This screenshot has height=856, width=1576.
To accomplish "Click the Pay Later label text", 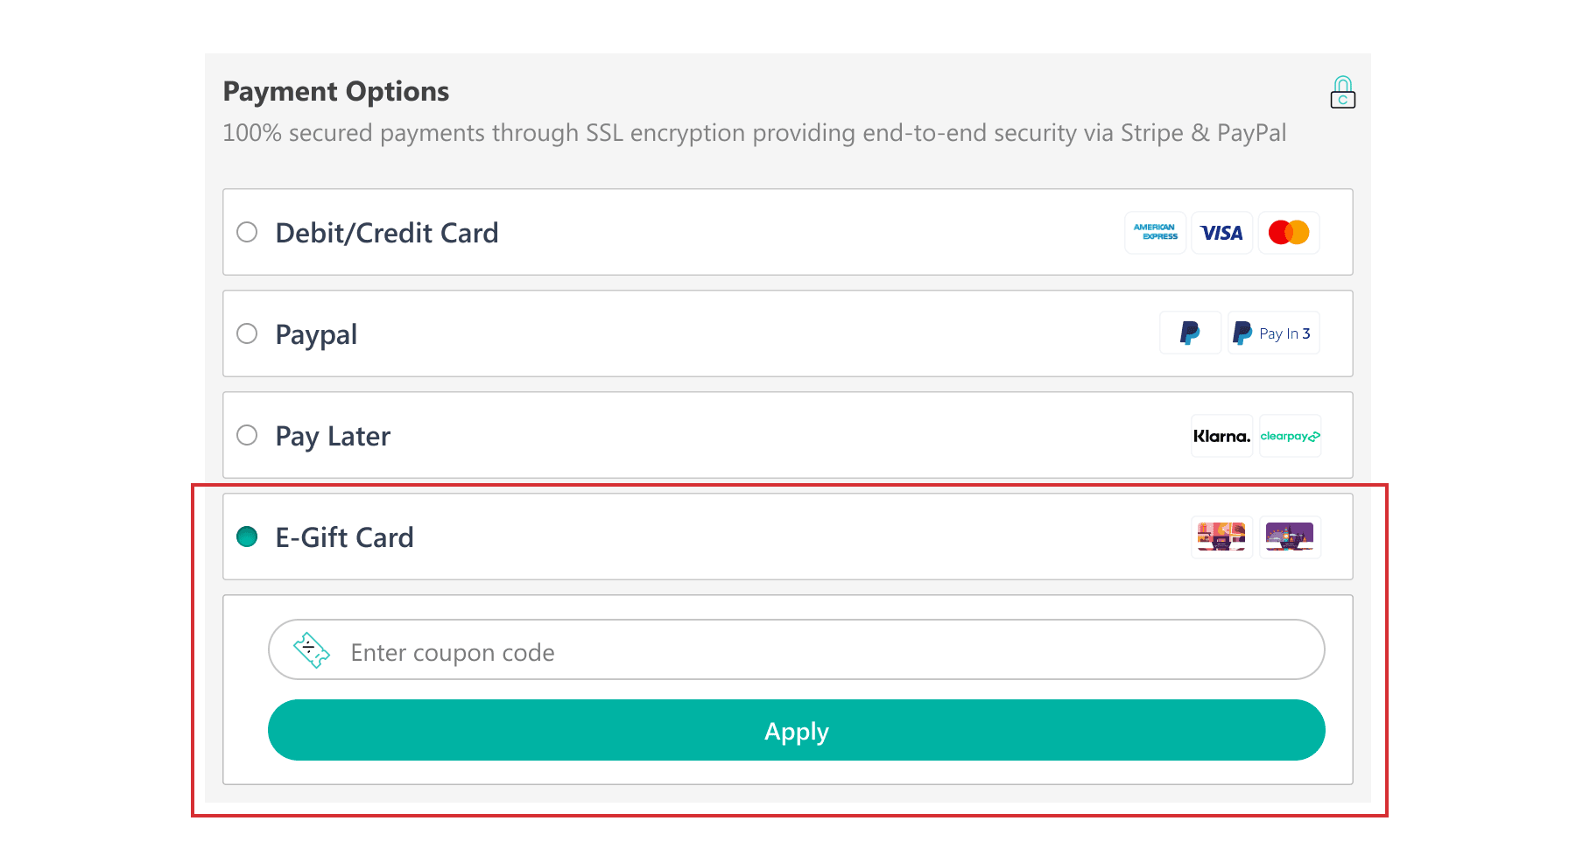I will click(x=333, y=435).
